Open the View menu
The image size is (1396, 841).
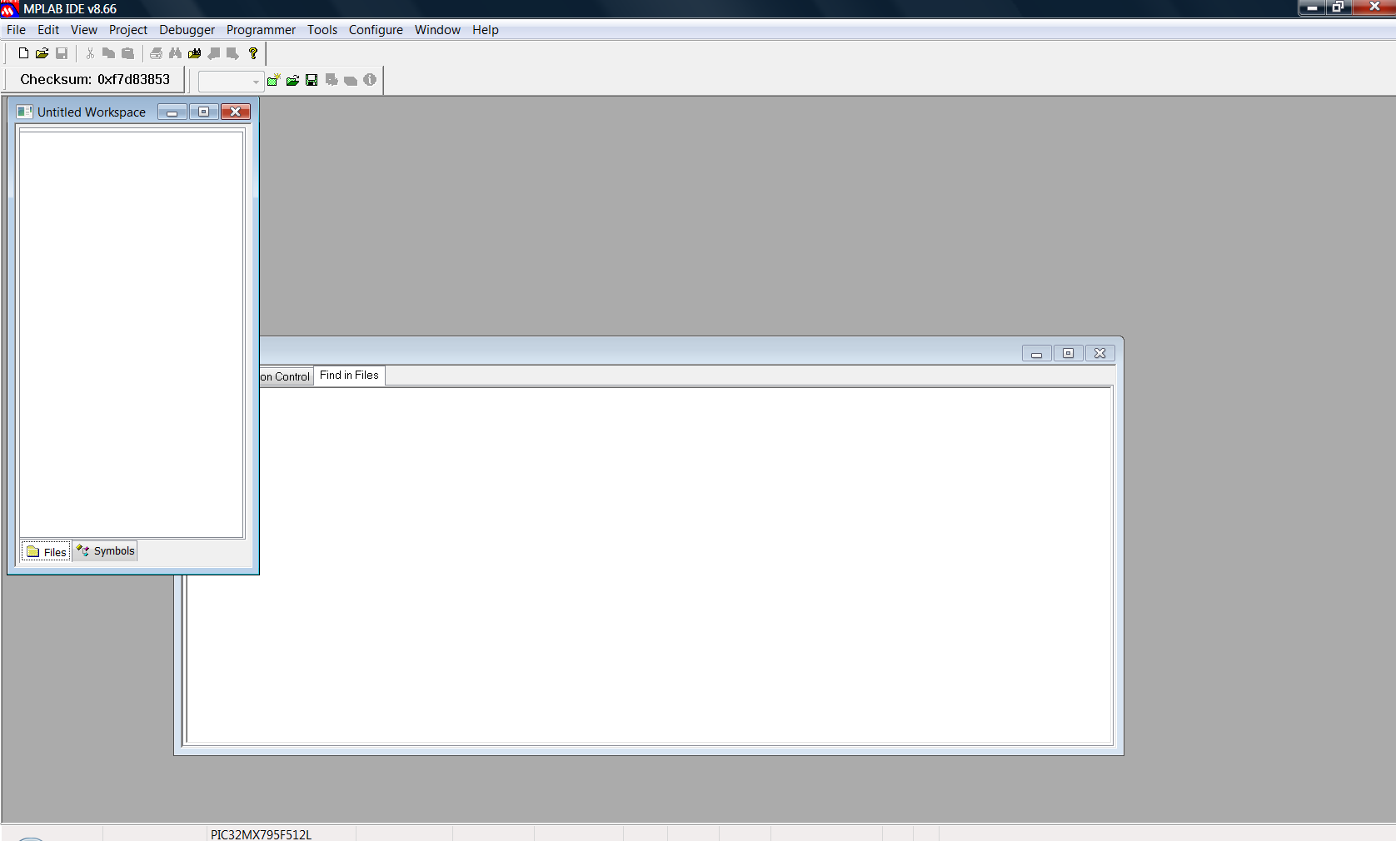[x=84, y=30]
